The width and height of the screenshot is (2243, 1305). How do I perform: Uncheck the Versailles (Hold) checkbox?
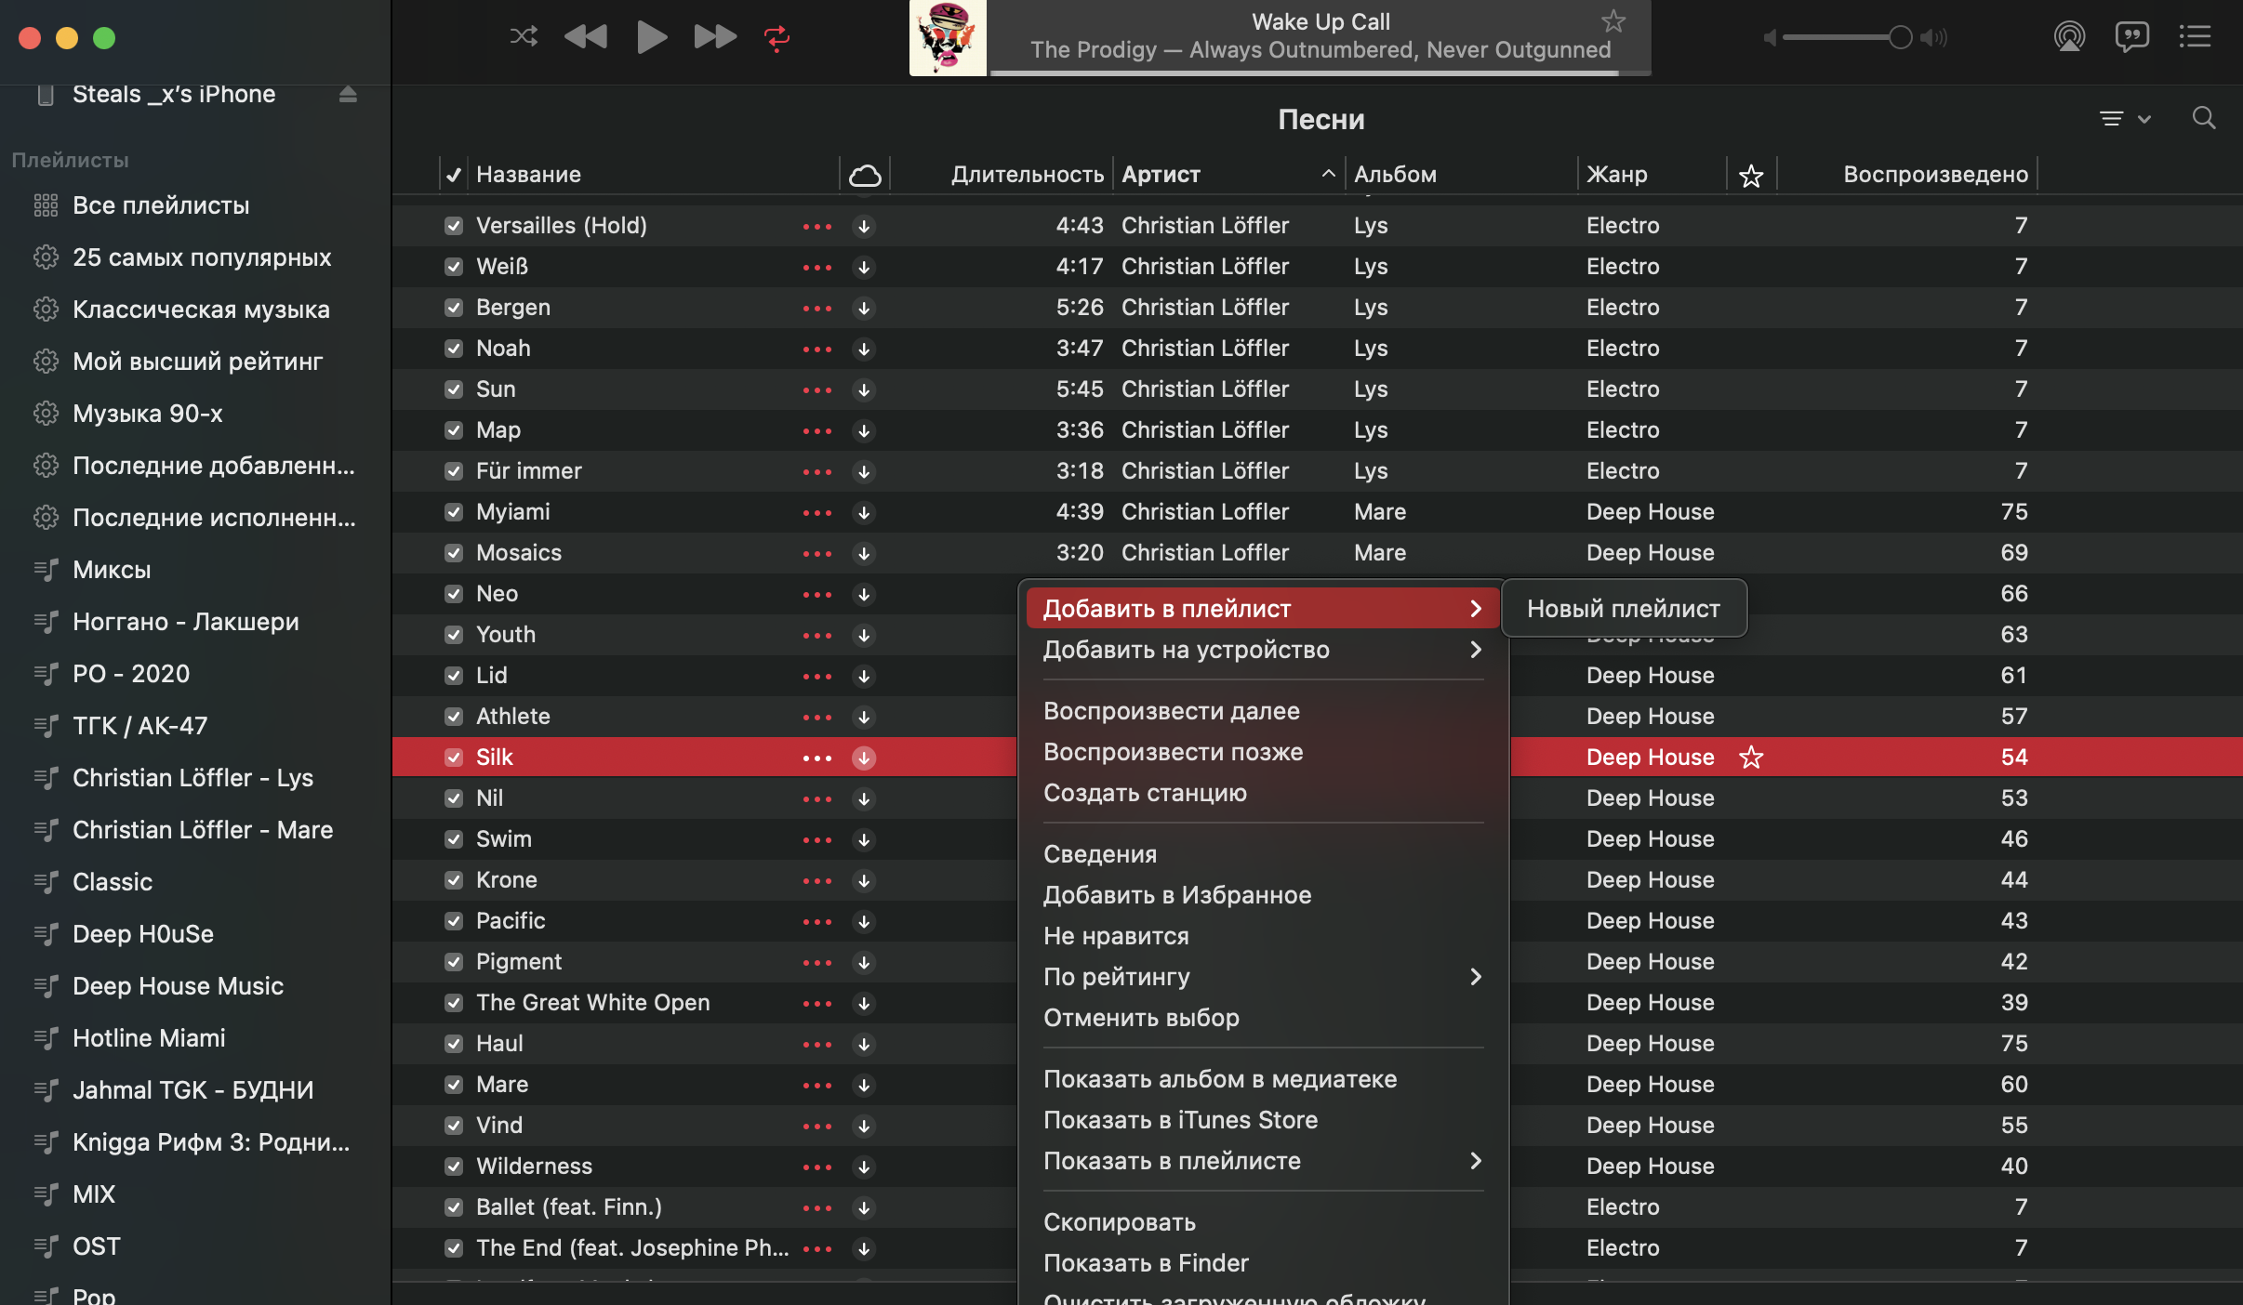454,226
